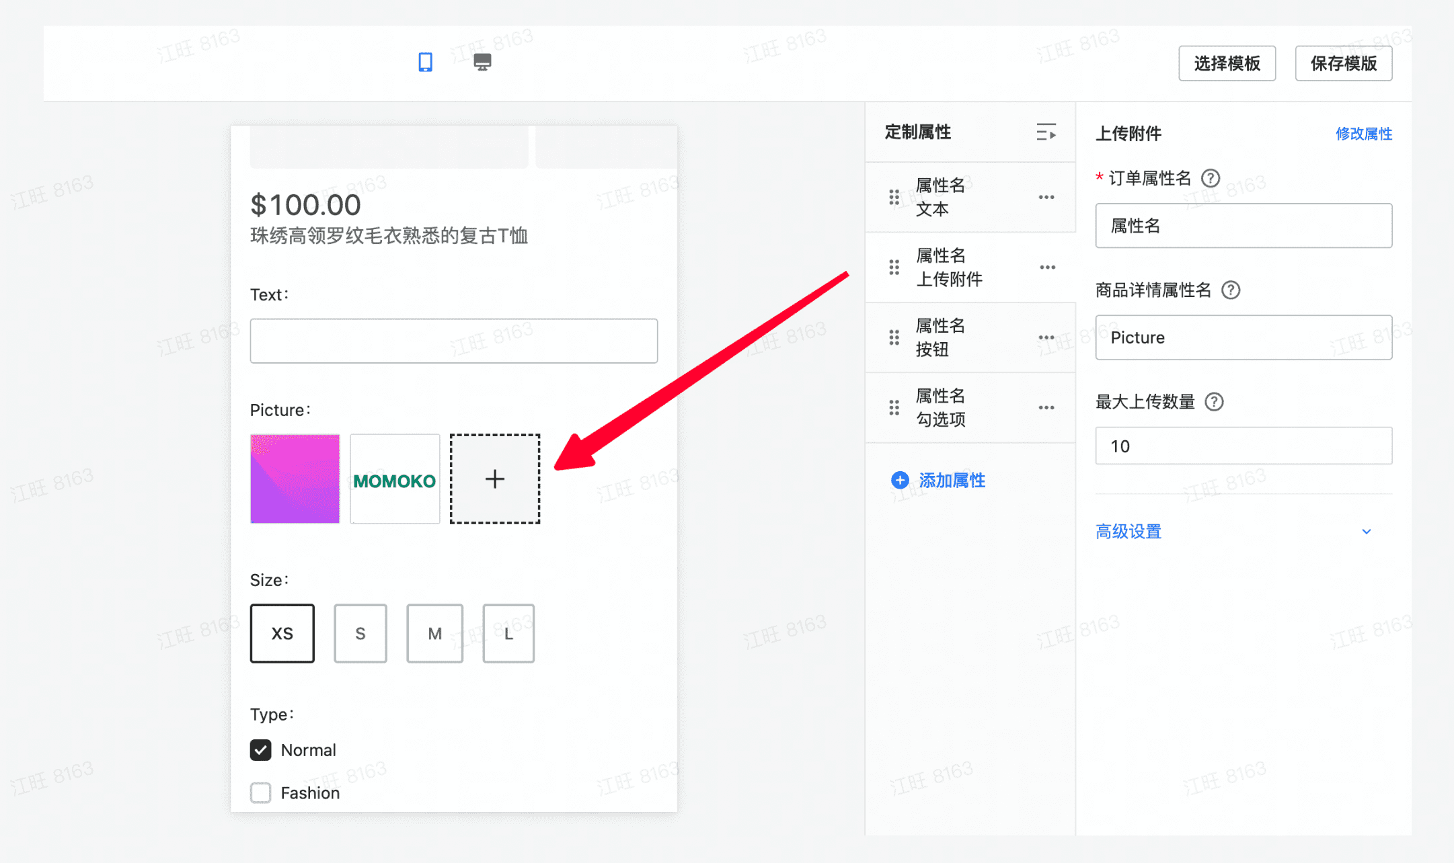Click help icon beside 最大上传数量
The image size is (1454, 863).
coord(1214,402)
